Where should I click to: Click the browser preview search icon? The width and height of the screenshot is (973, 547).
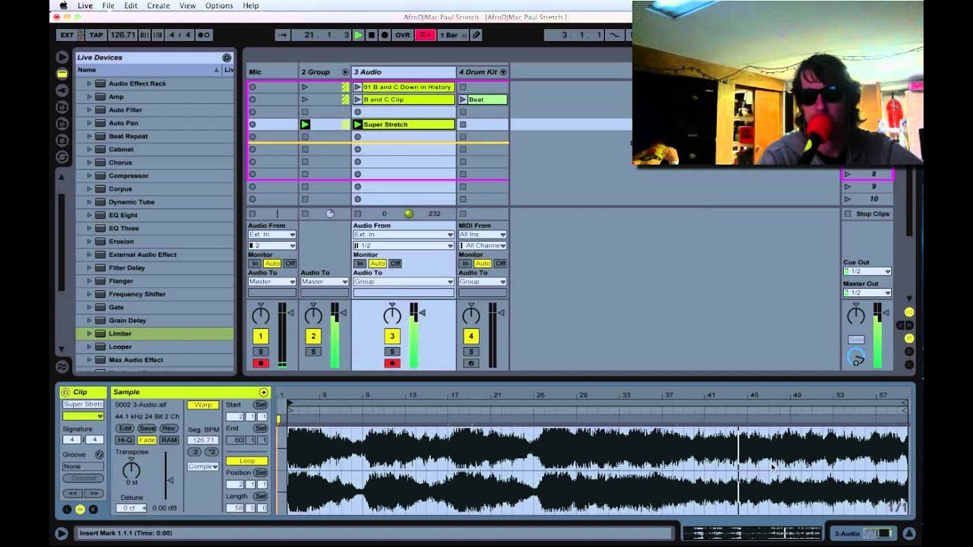[227, 58]
